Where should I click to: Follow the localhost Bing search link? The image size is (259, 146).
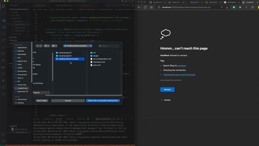[x=182, y=66]
